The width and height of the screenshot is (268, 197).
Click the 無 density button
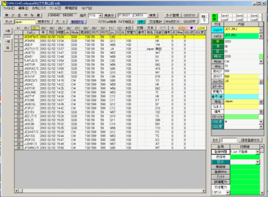pos(6,15)
